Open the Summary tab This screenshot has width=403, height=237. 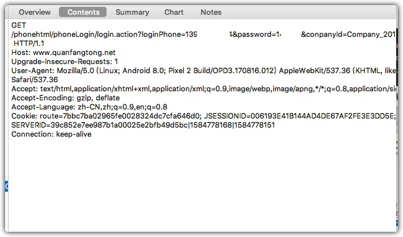[132, 12]
